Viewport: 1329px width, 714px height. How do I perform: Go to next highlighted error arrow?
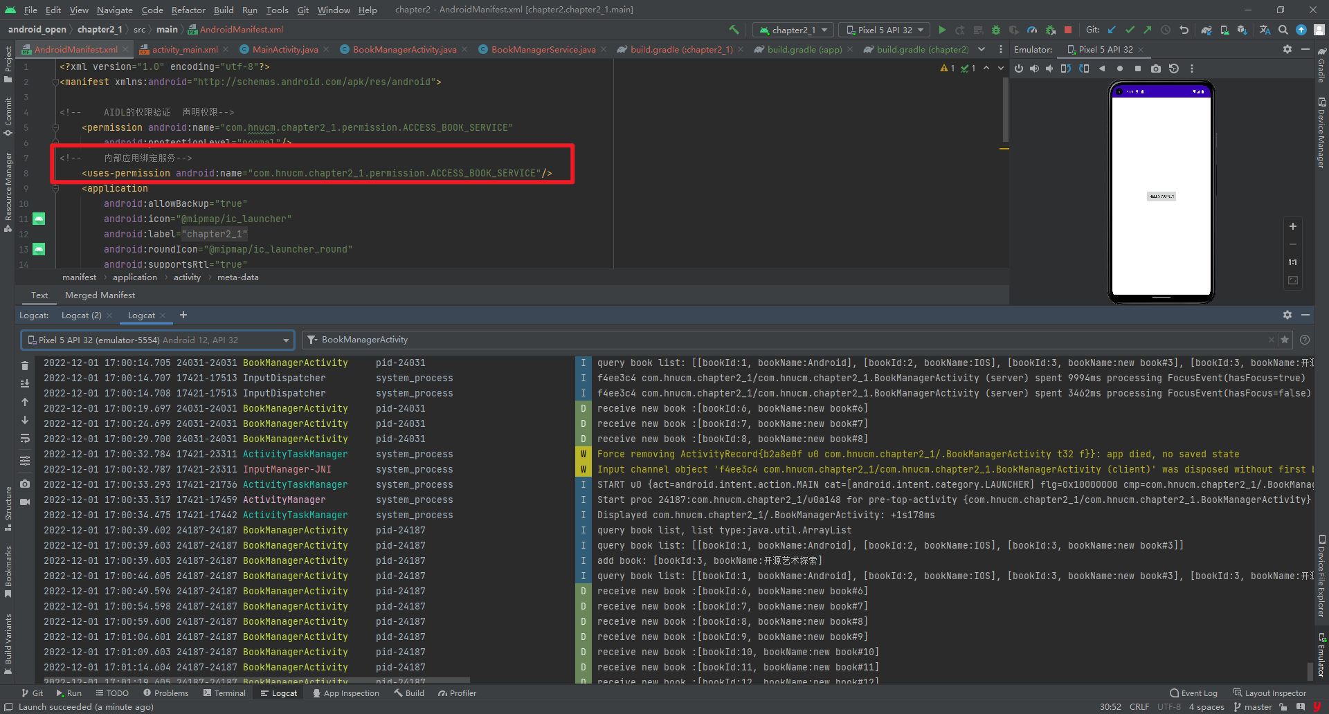tap(1000, 68)
